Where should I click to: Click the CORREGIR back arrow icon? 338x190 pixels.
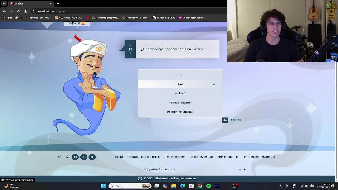225,120
